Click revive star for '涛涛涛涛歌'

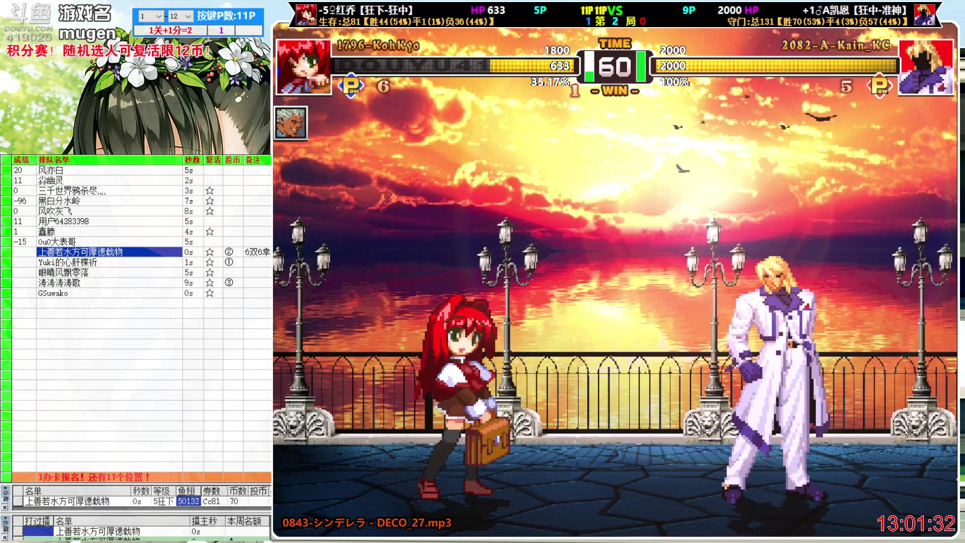coord(210,283)
